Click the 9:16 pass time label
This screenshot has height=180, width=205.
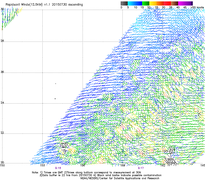58,168
